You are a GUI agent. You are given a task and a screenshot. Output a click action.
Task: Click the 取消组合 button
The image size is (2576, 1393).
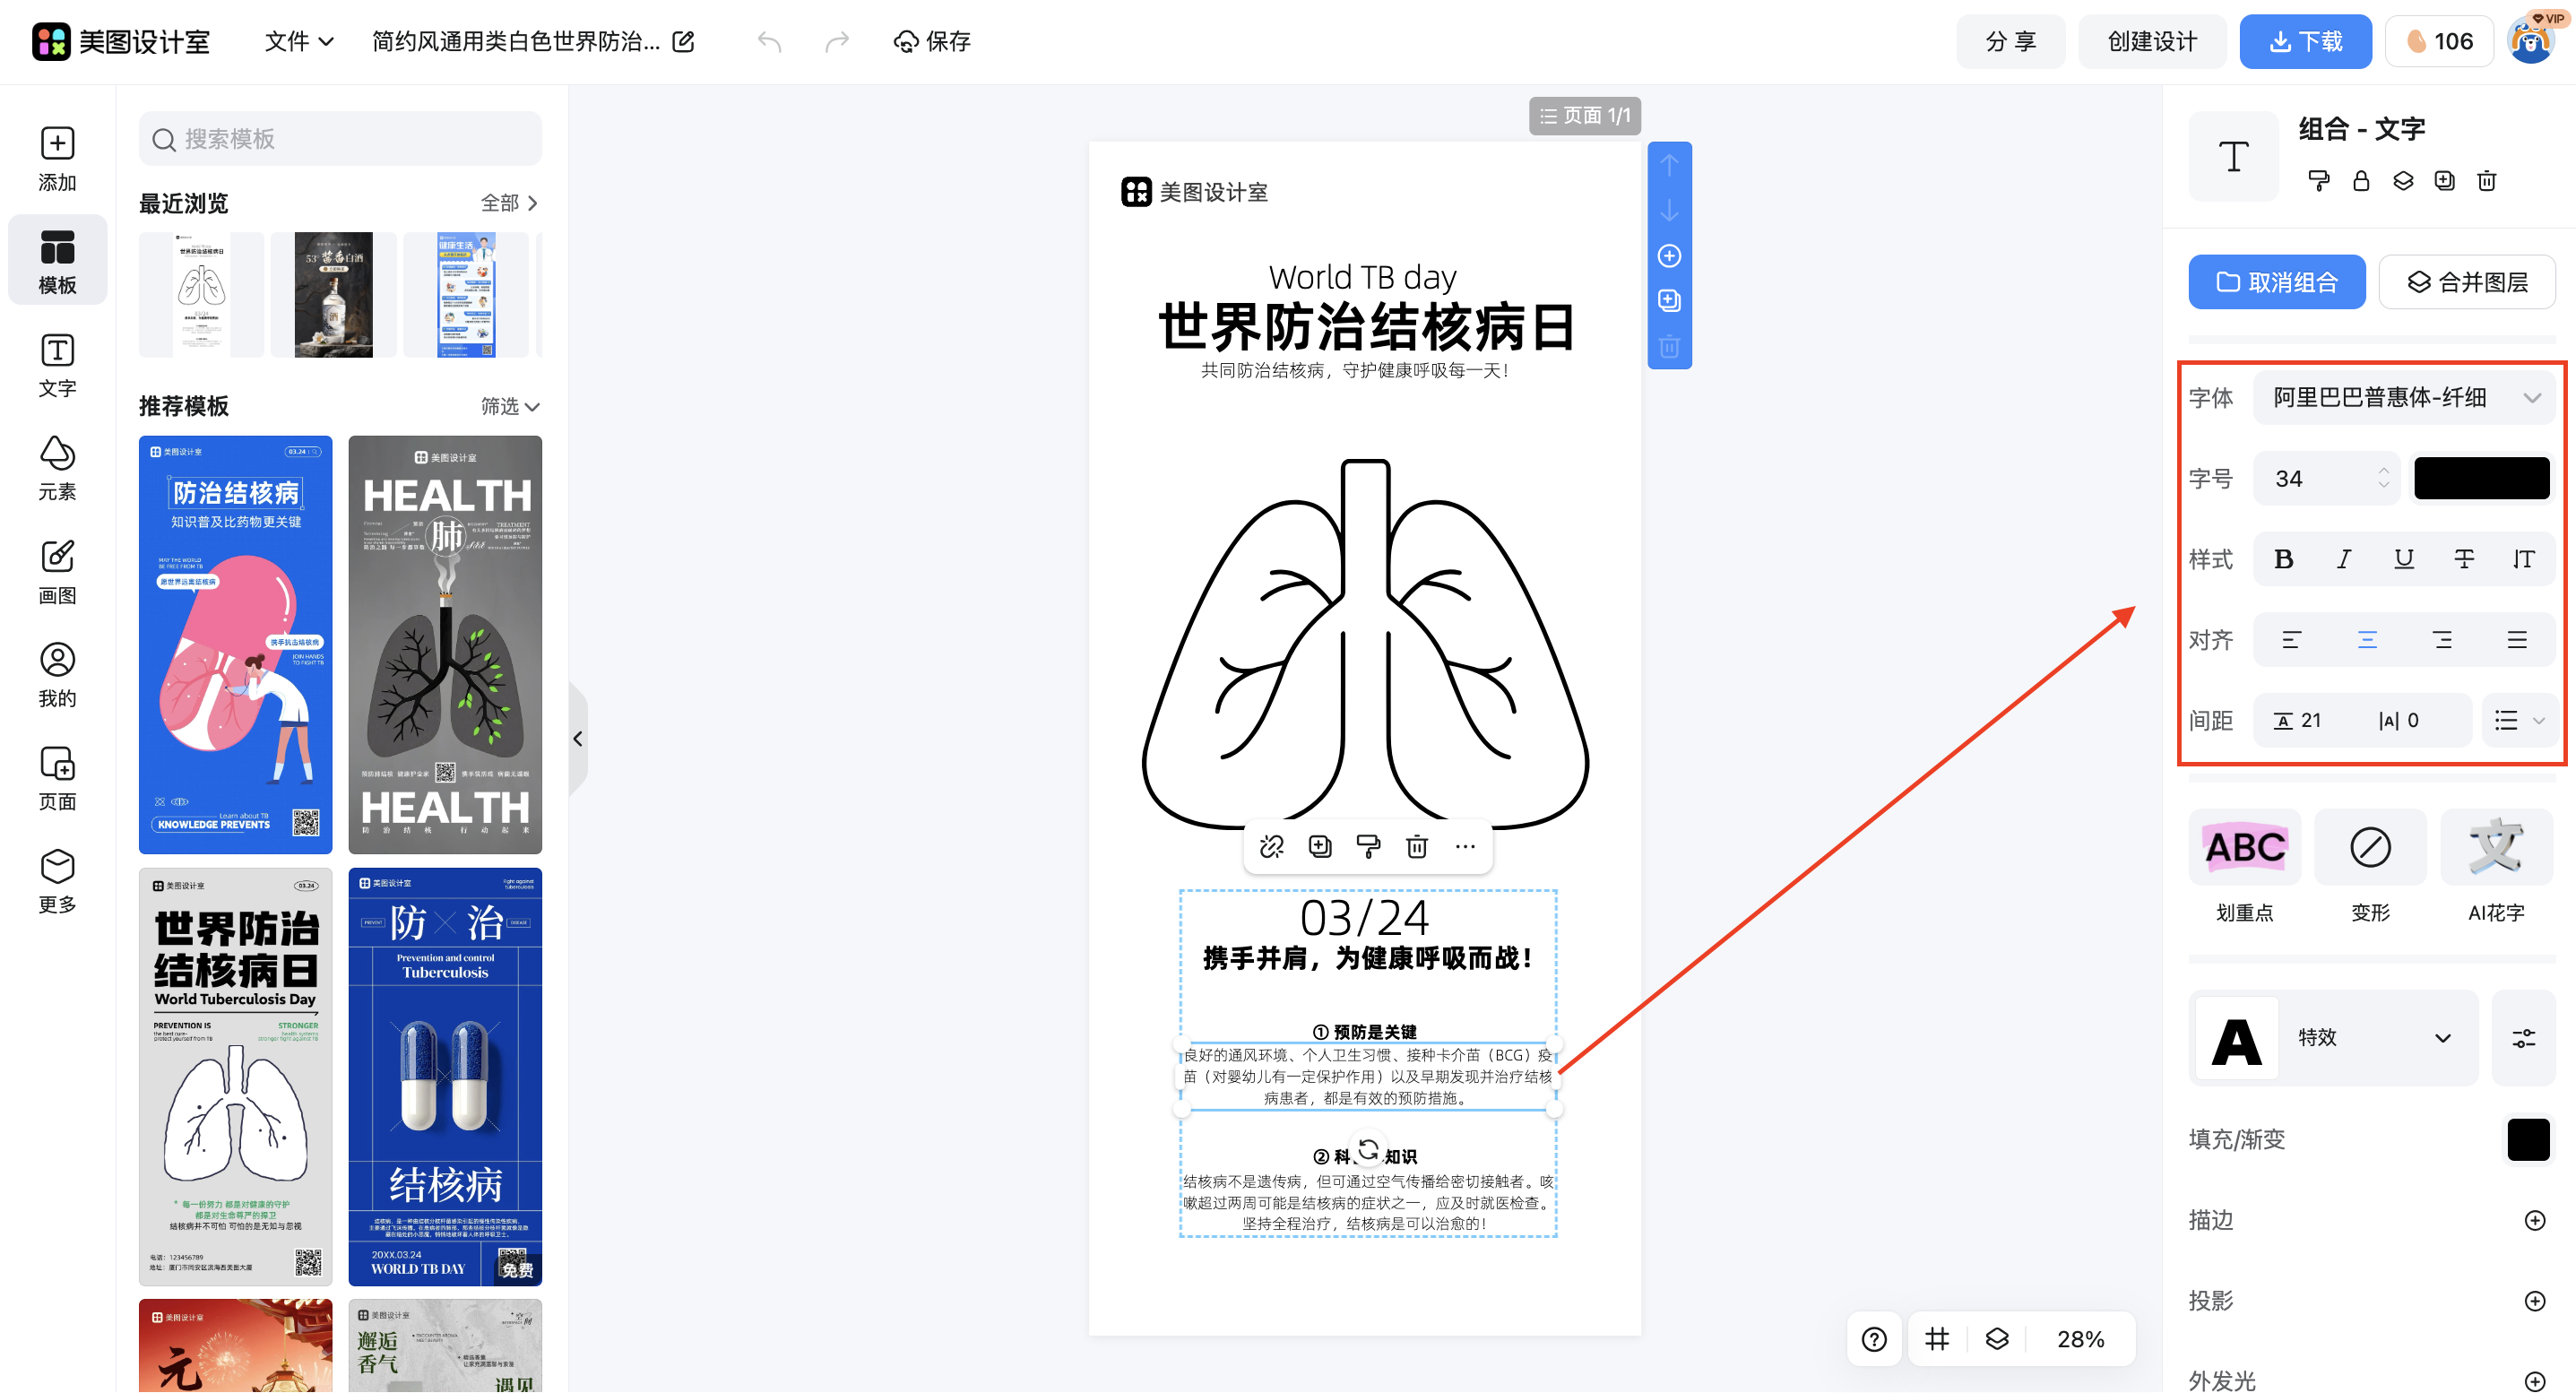(x=2277, y=282)
